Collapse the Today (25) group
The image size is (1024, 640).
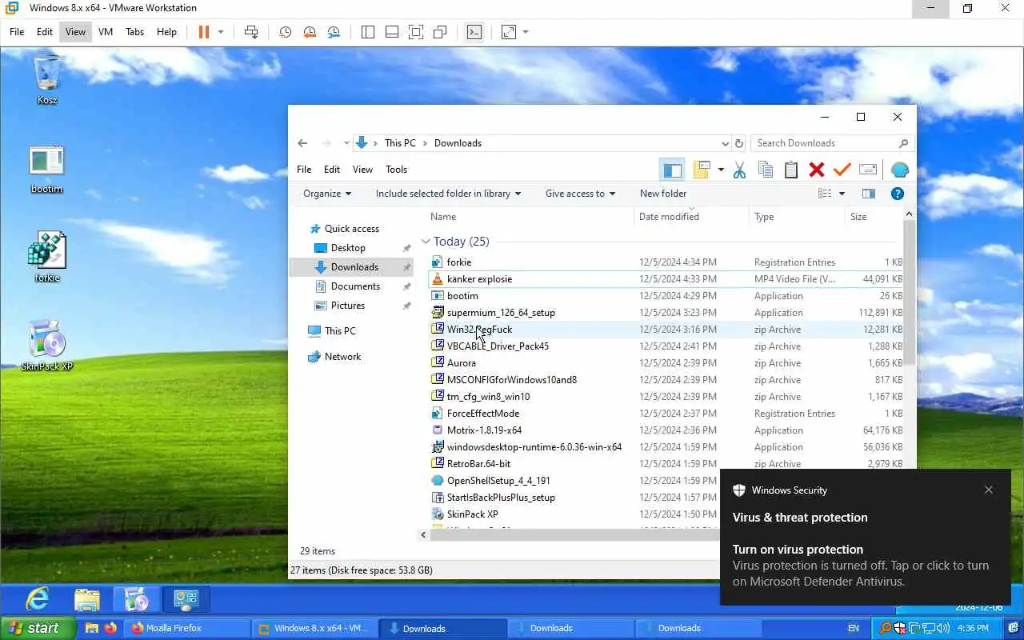click(426, 242)
